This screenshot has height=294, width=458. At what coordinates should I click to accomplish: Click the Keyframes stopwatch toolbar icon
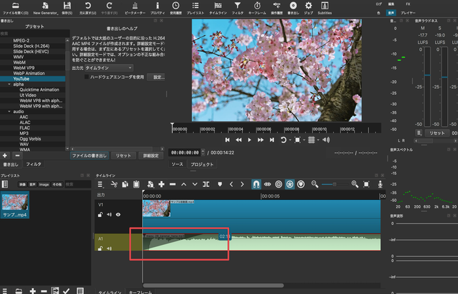[x=258, y=7]
